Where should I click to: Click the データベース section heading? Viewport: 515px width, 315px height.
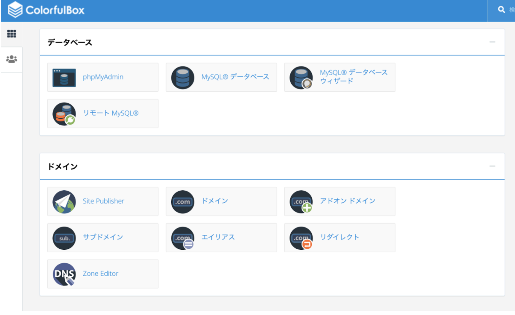tap(70, 42)
